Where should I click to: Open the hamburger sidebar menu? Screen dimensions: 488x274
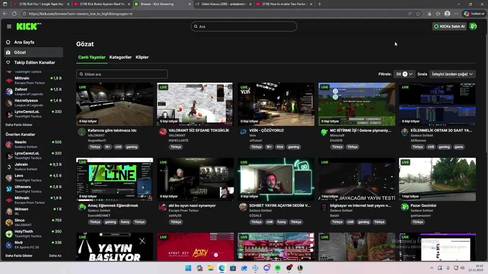pos(9,26)
